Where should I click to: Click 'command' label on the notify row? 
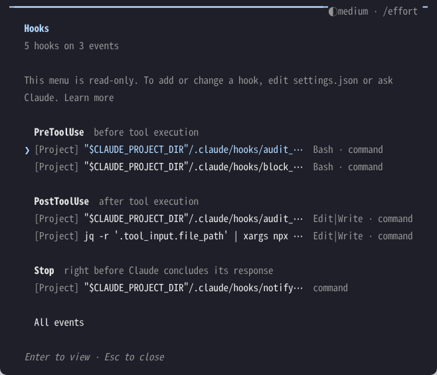click(x=331, y=288)
